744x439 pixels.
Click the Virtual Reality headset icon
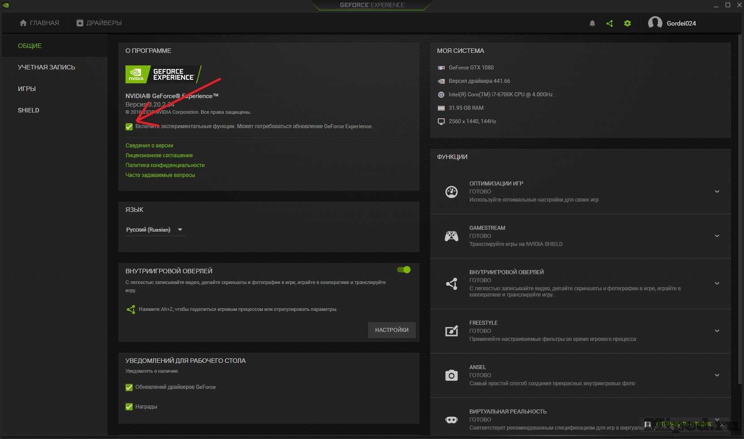(x=451, y=420)
